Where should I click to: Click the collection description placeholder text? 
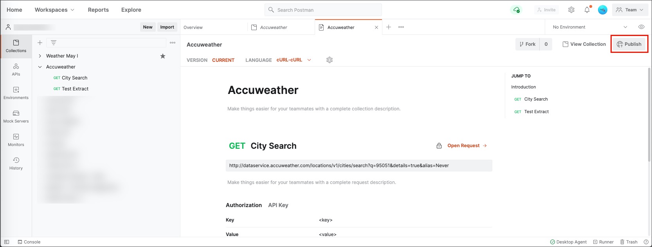314,109
